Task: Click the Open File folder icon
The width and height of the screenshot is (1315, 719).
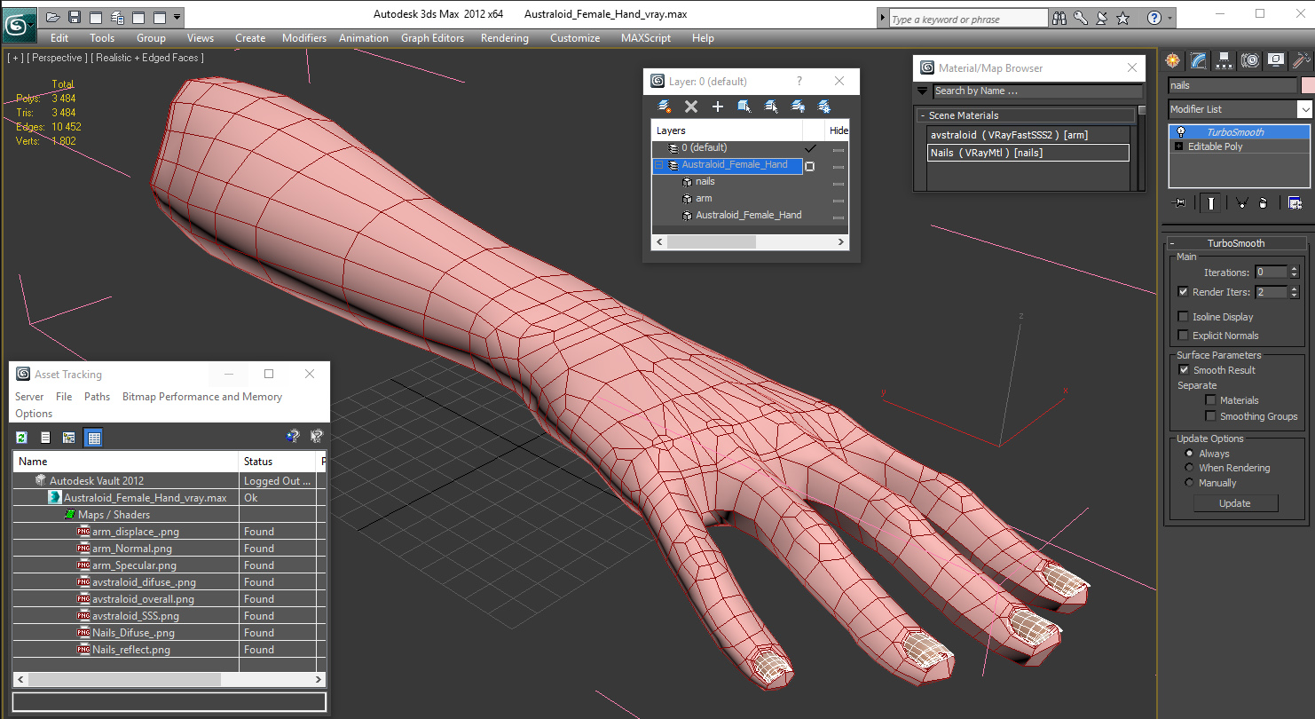Action: coord(53,17)
